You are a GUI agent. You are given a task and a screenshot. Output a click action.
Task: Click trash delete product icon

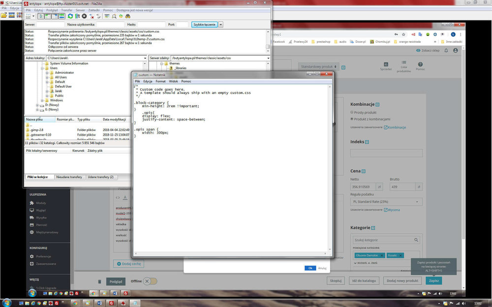(99, 281)
